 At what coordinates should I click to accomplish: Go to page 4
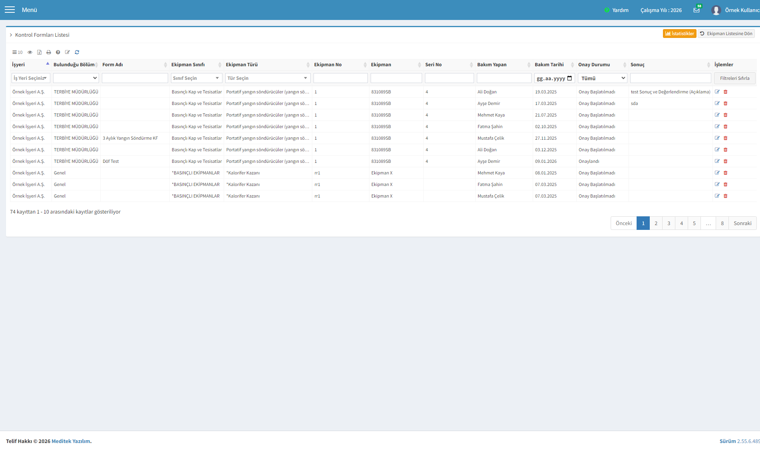click(681, 223)
